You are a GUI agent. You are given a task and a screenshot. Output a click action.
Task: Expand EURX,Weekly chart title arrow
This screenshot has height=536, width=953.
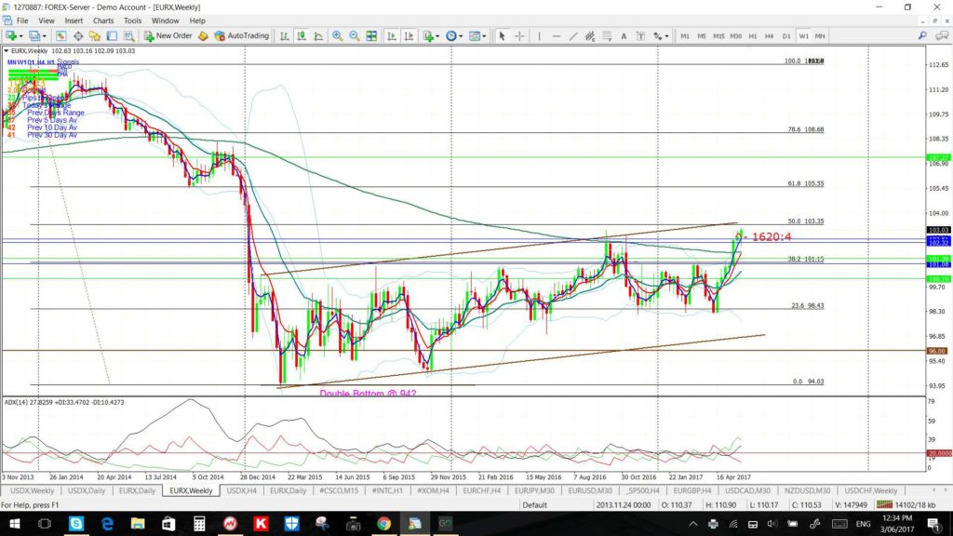[7, 51]
